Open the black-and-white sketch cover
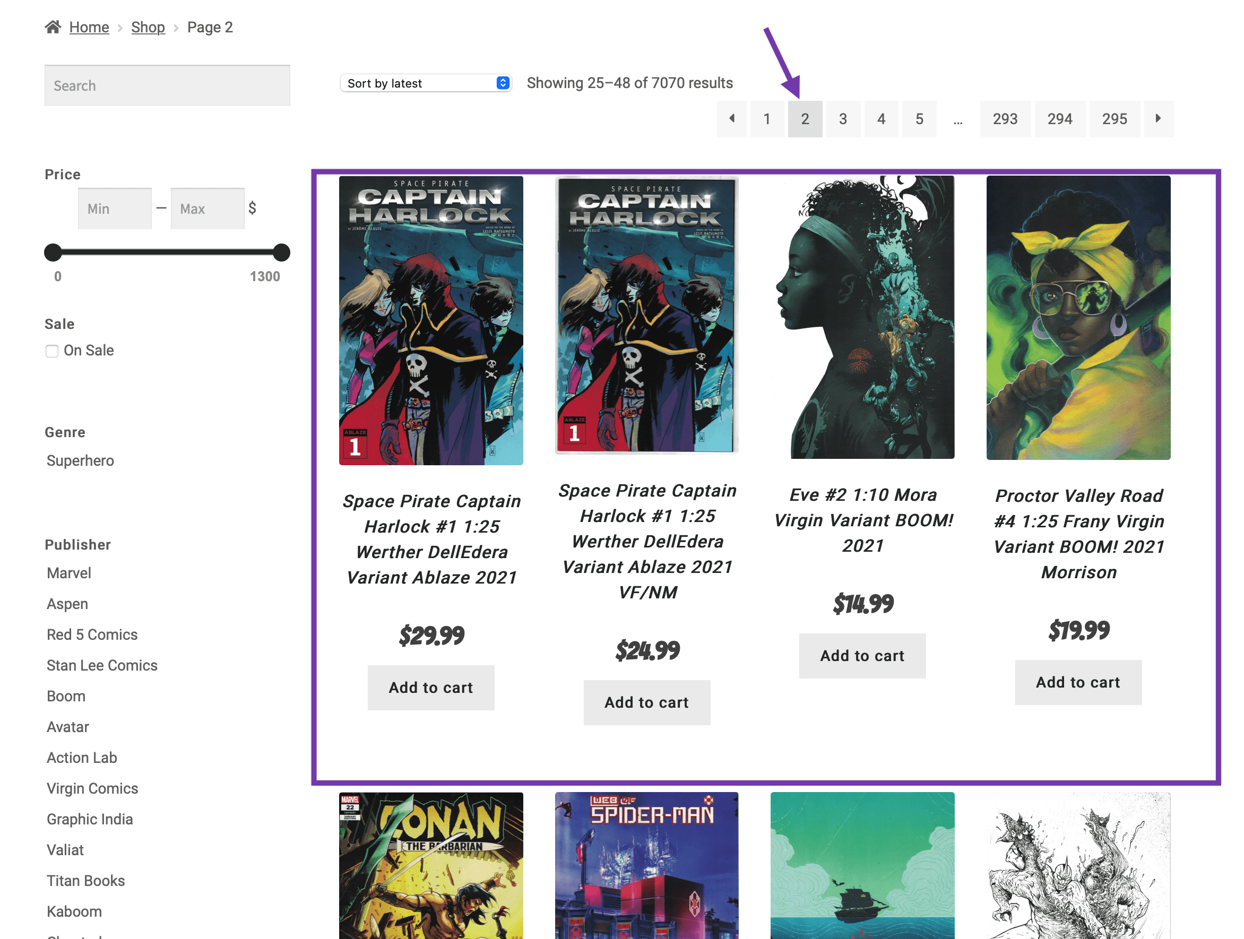This screenshot has width=1244, height=939. [x=1078, y=866]
